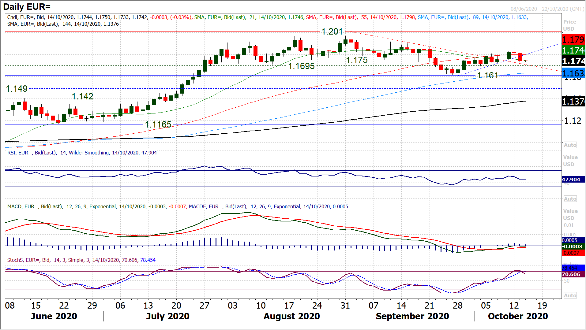
Task: Click the RSI value tag 47.904
Action: point(571,180)
